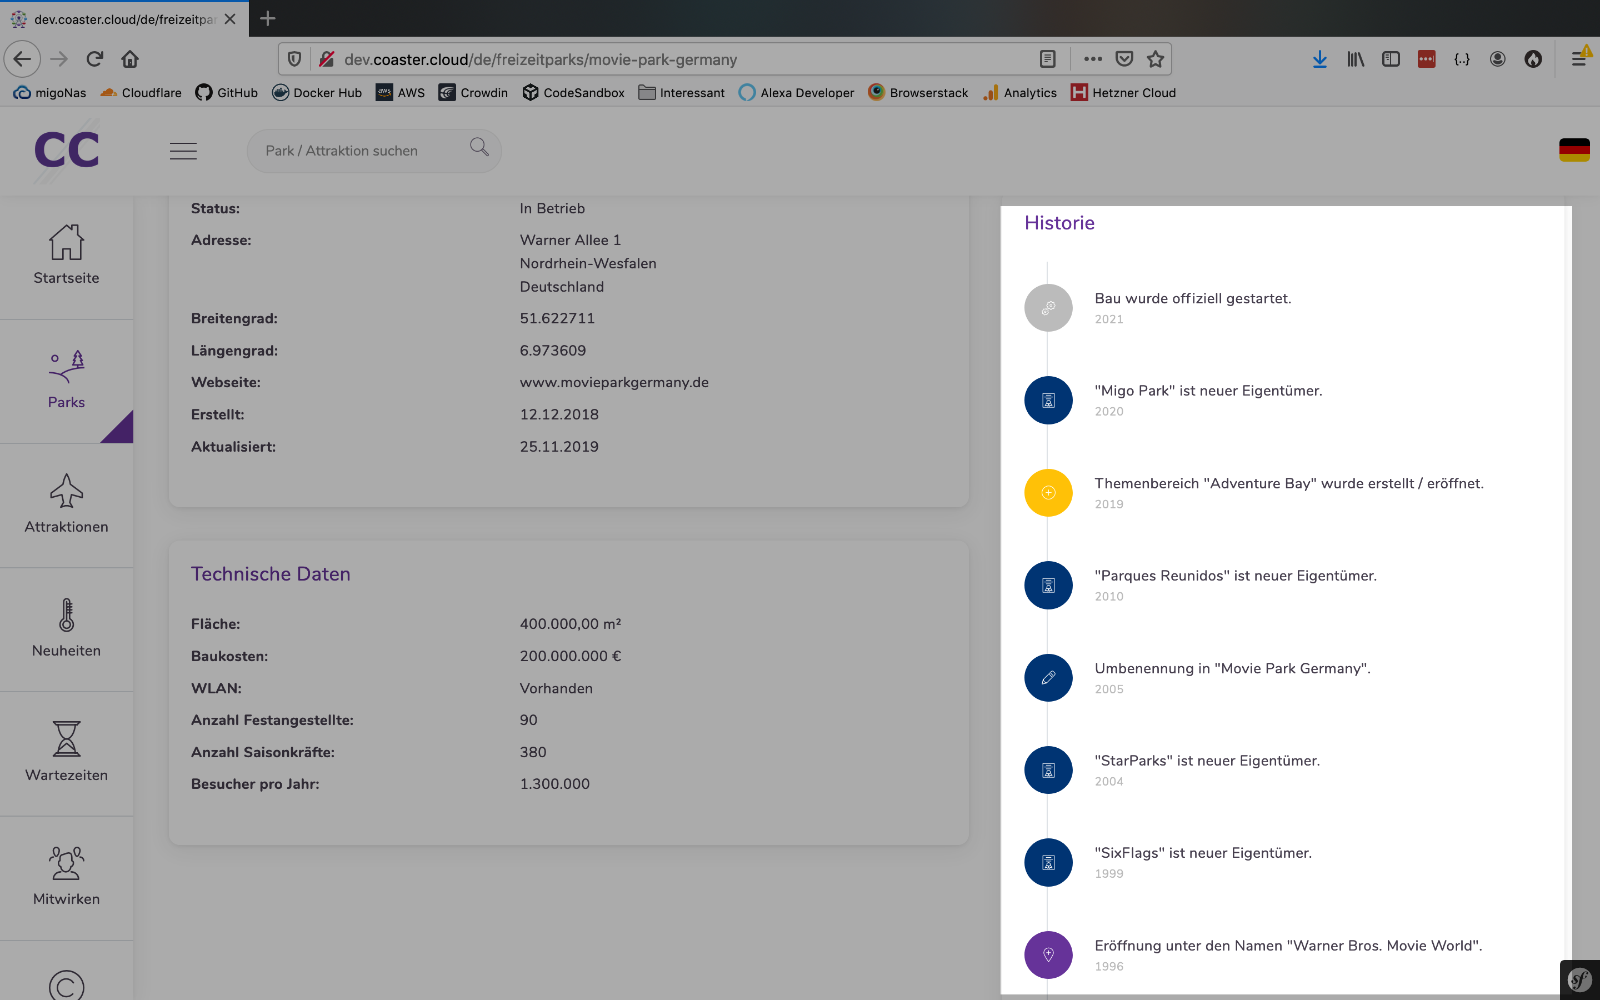Click the yellow Adventure Bay timeline marker
The height and width of the screenshot is (1000, 1600).
[1048, 493]
